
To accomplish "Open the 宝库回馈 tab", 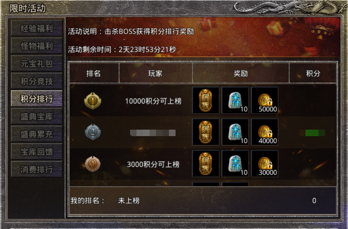I will [x=36, y=152].
